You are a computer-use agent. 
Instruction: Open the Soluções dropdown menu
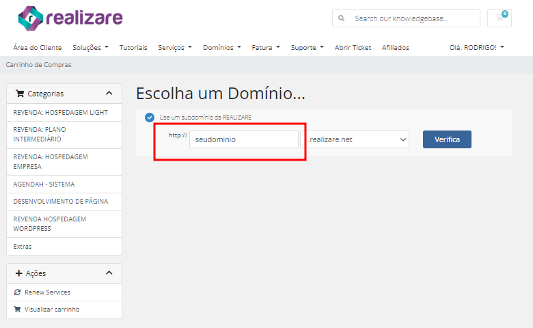point(90,48)
